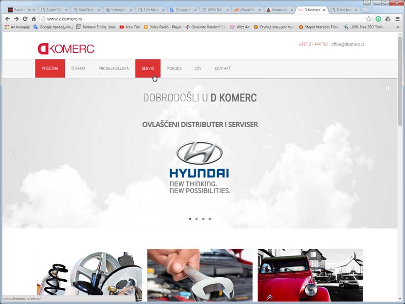
Task: Go back with the browser back arrow
Action: [8, 19]
